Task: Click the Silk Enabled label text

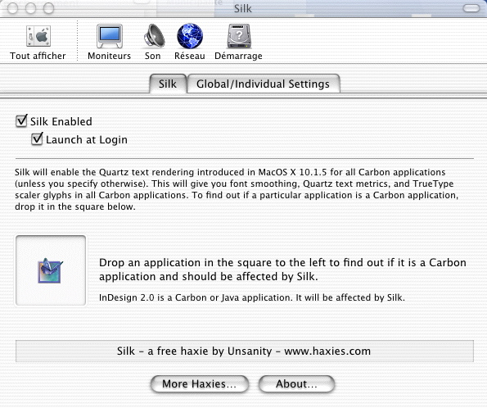Action: point(61,121)
